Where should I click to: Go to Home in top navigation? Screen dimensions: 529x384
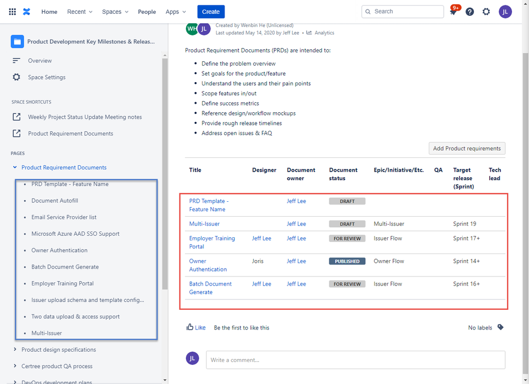tap(49, 12)
